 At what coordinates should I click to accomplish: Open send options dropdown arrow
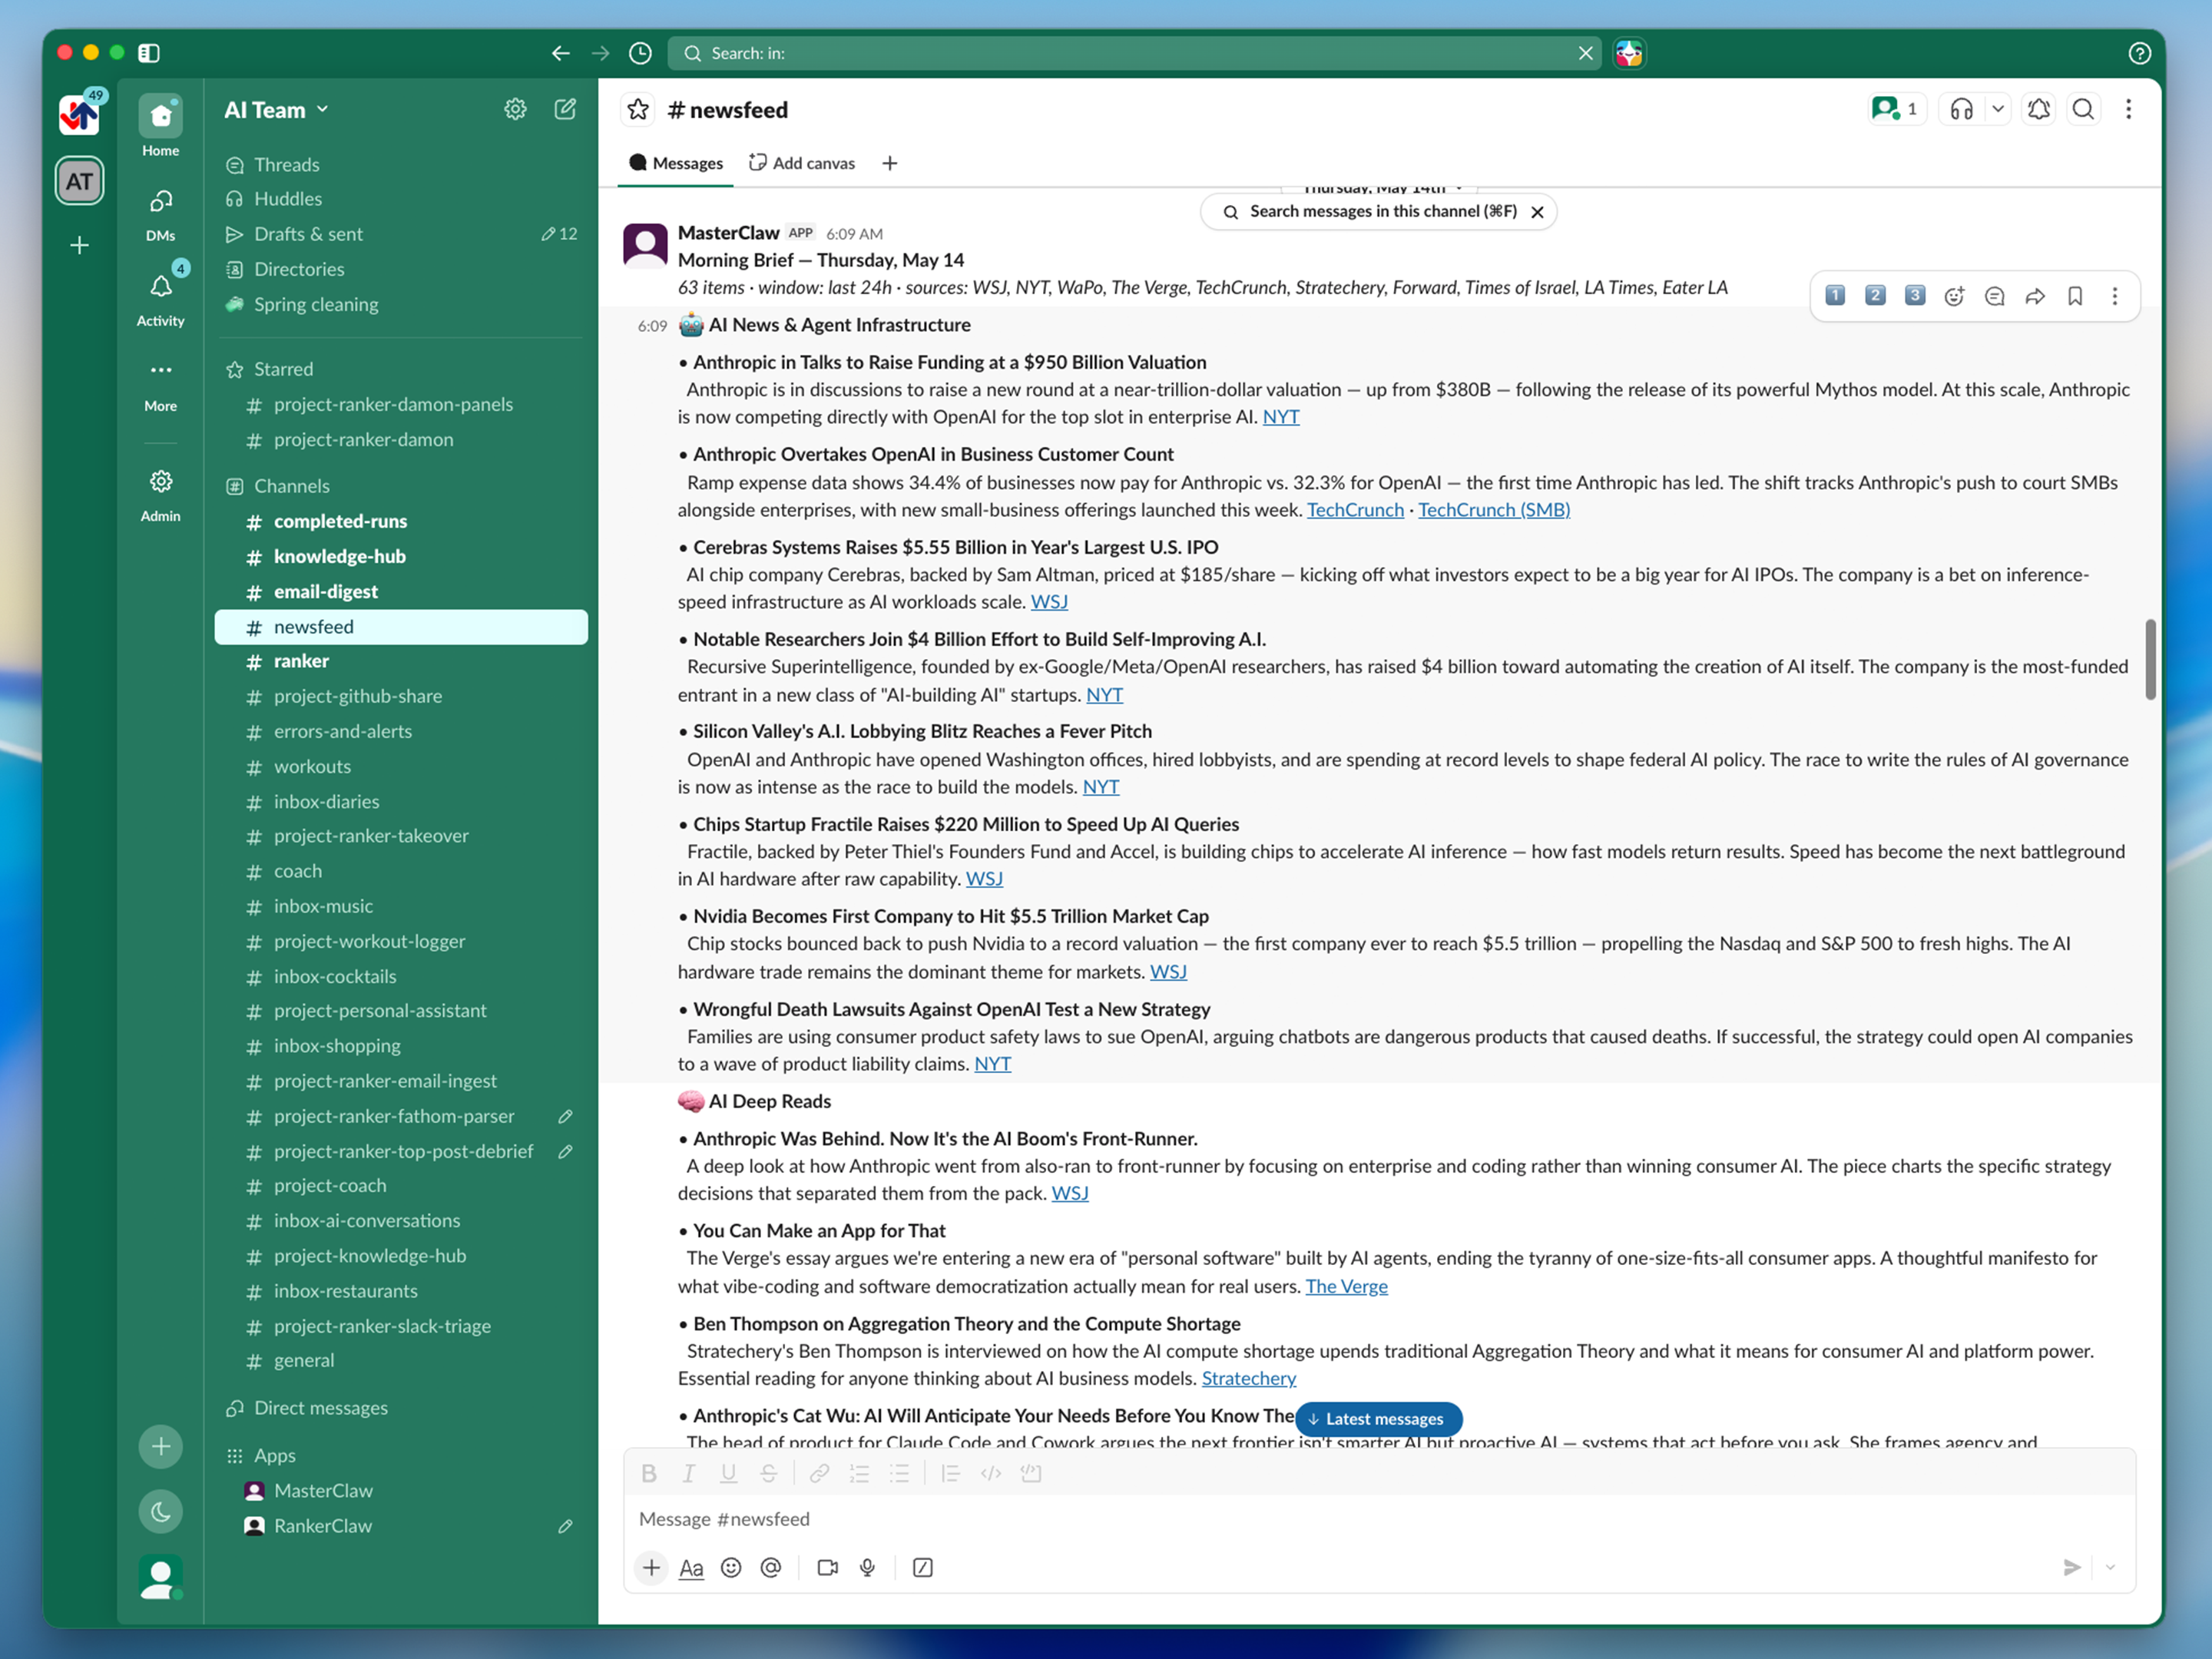click(2110, 1567)
